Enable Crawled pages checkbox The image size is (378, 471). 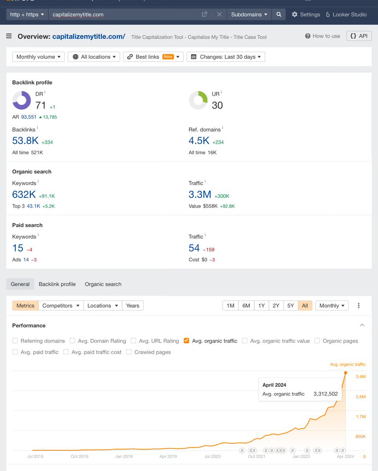click(129, 352)
